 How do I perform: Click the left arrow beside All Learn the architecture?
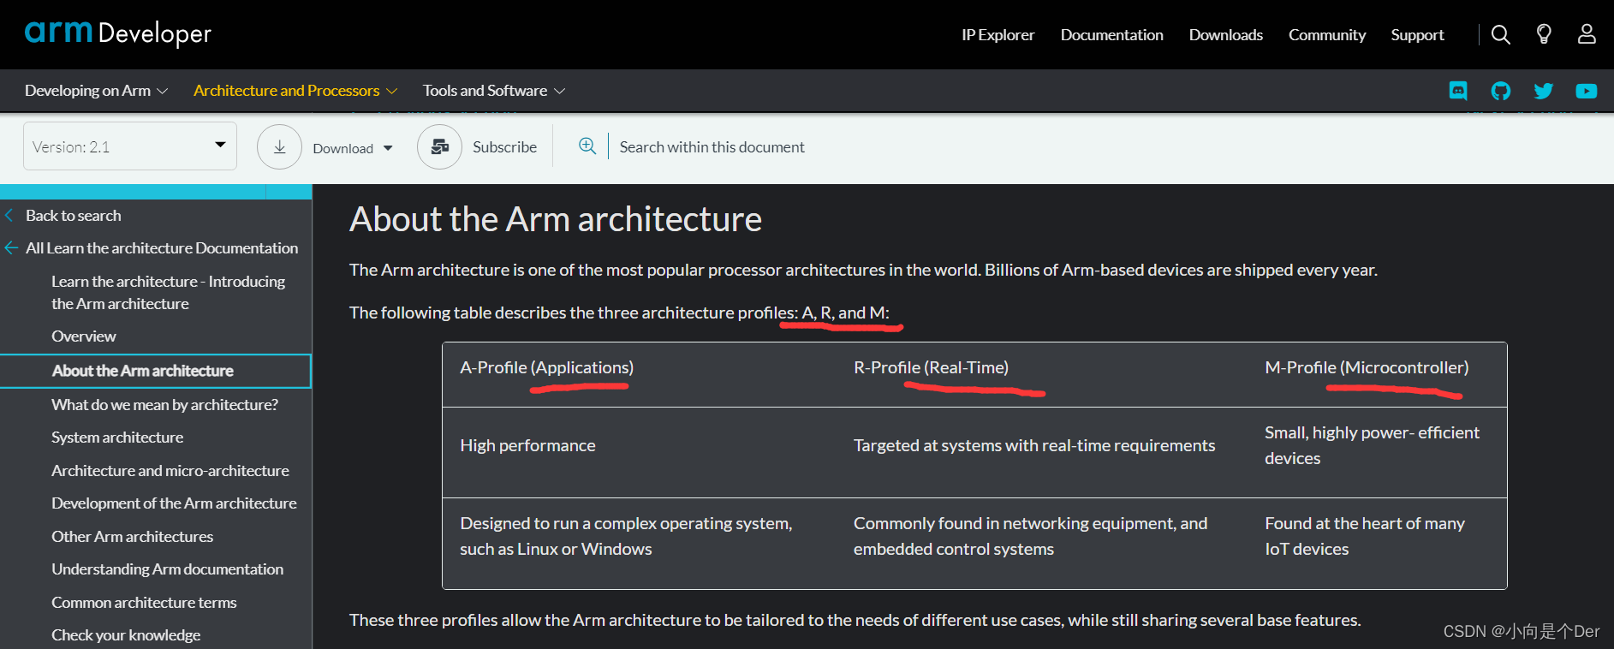coord(11,248)
